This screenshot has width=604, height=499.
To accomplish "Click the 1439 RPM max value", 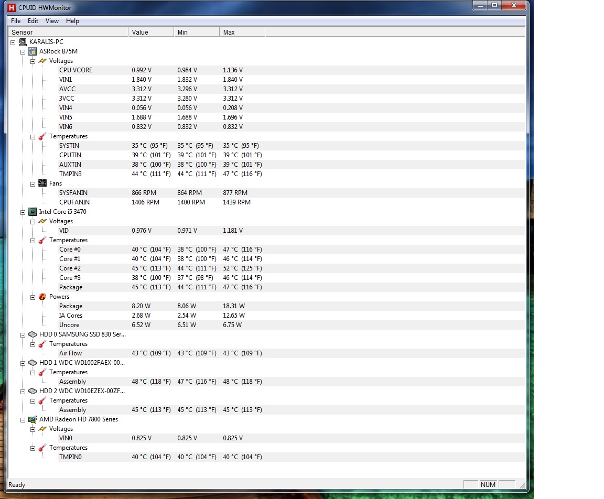I will coord(236,202).
